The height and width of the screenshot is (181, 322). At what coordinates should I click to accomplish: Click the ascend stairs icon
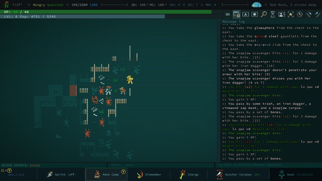[317, 14]
